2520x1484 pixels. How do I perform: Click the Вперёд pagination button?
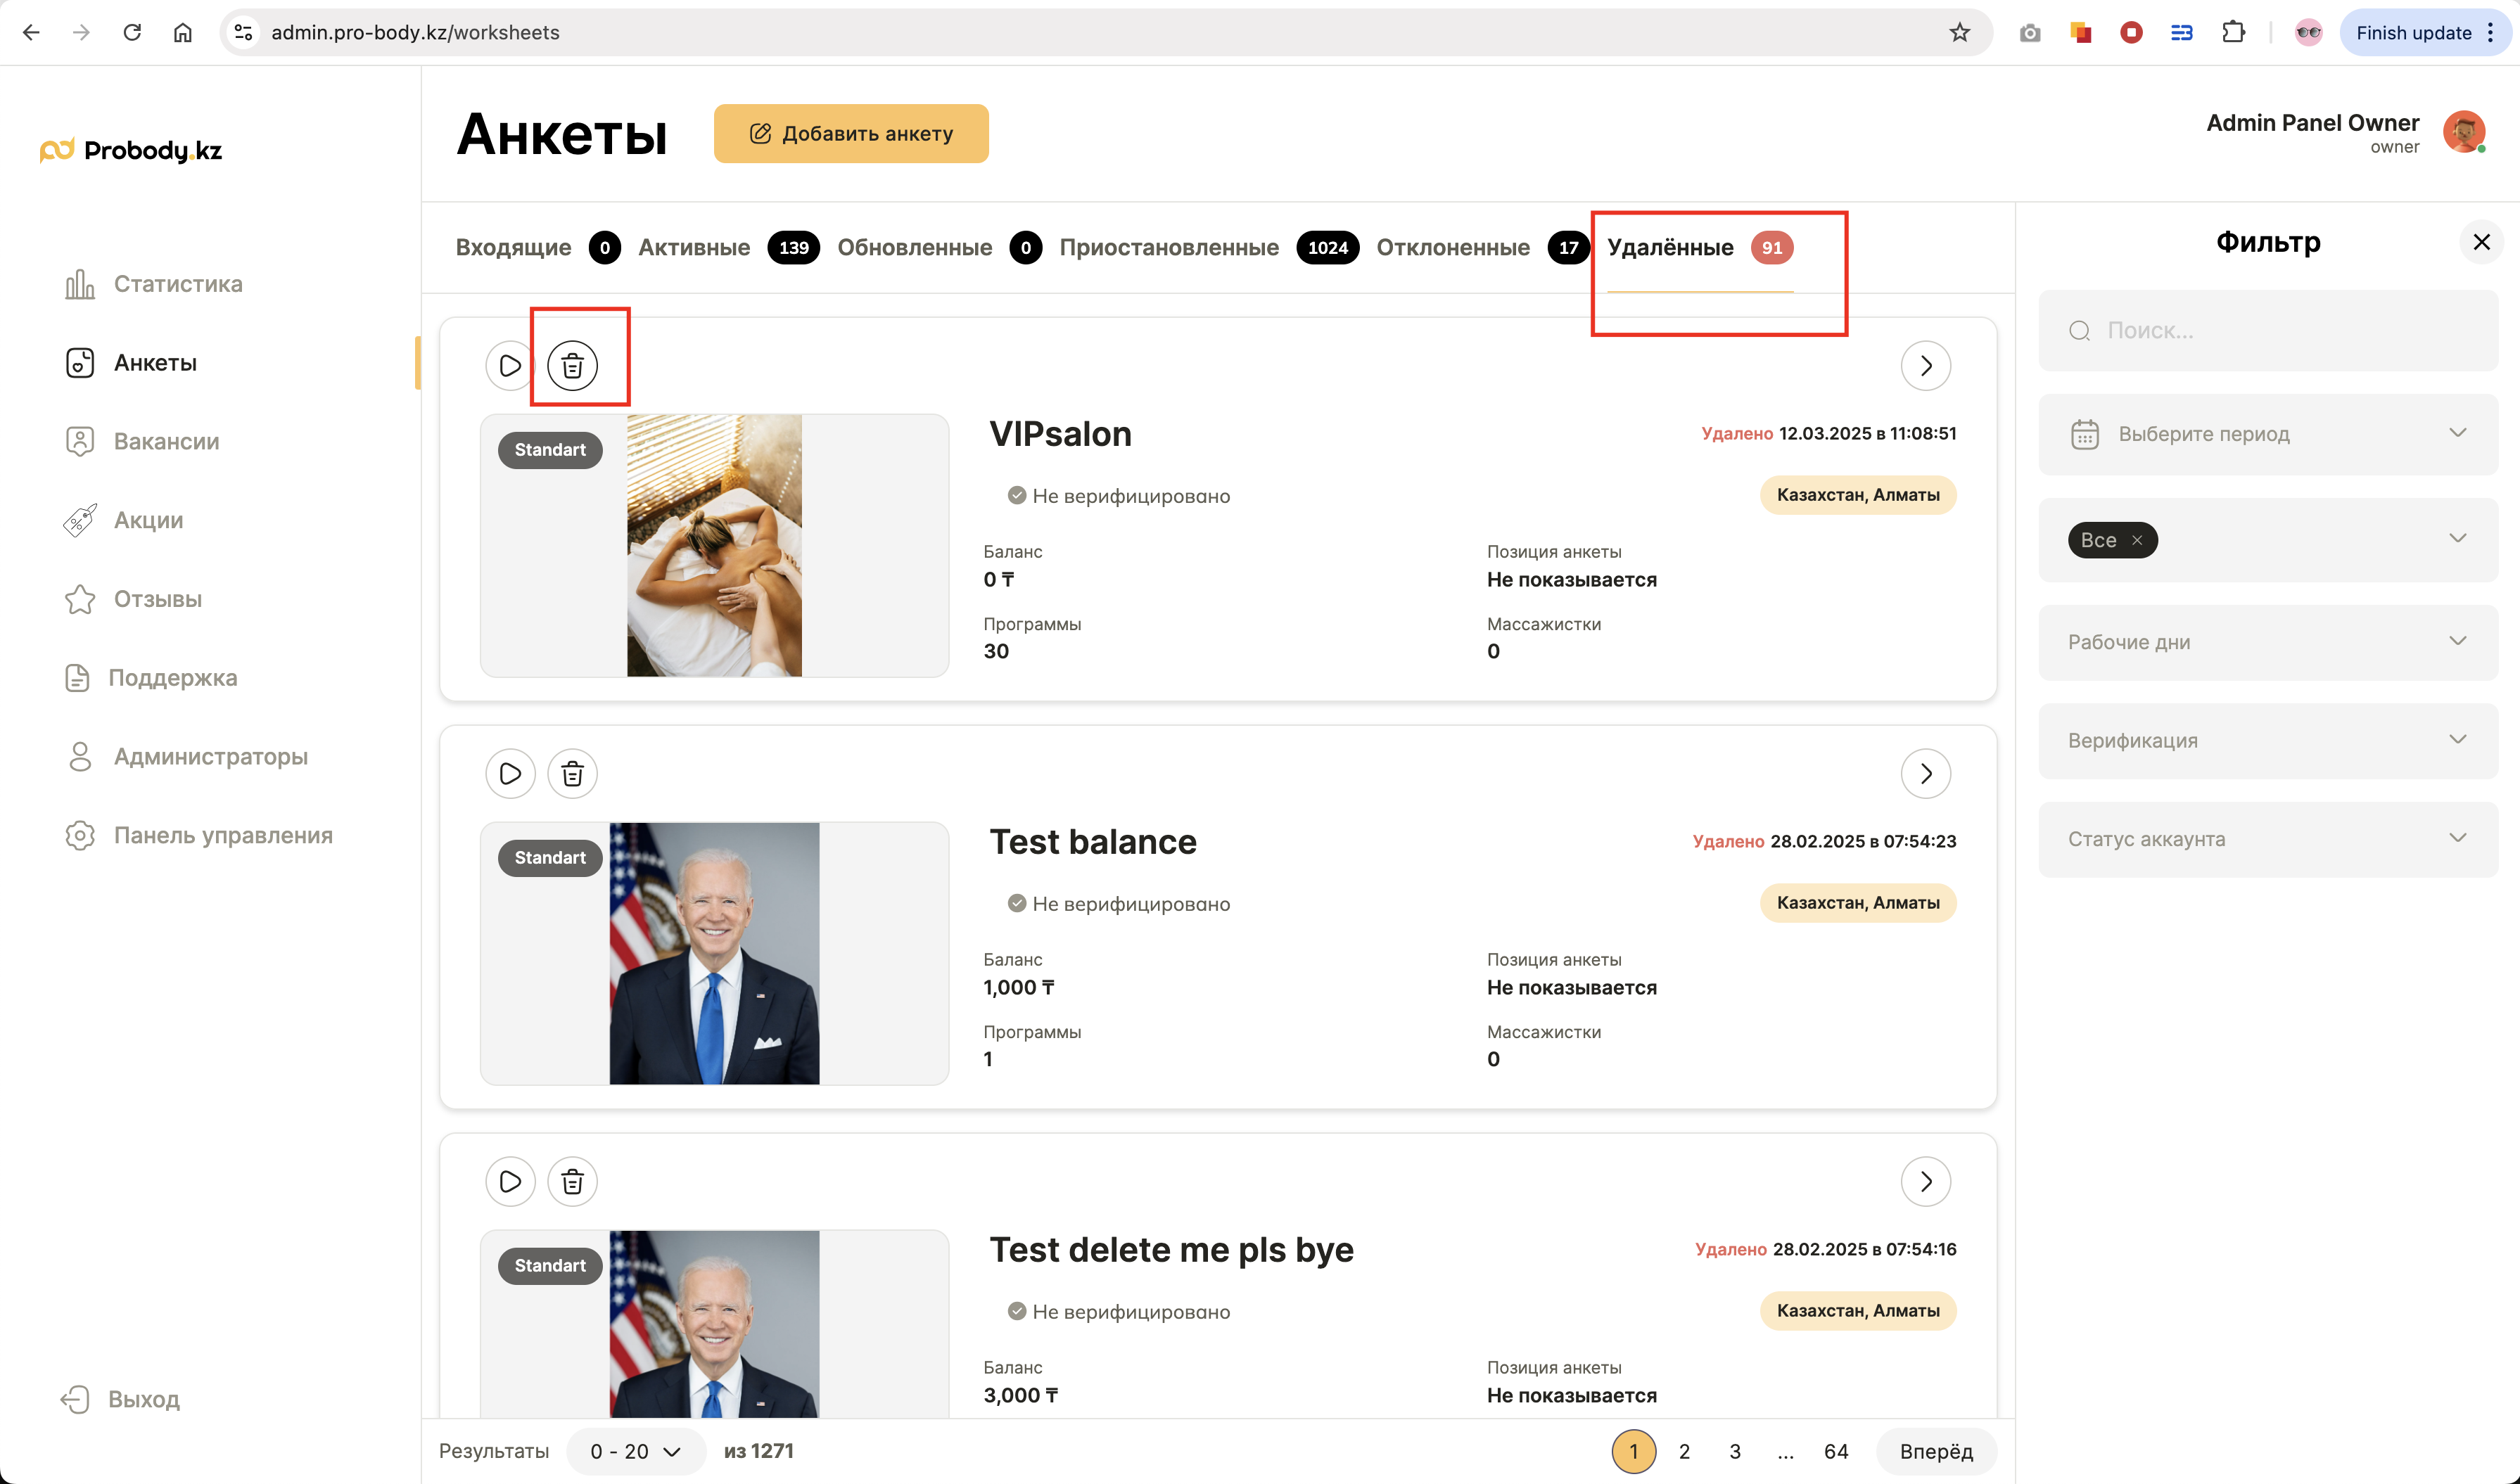1935,1451
